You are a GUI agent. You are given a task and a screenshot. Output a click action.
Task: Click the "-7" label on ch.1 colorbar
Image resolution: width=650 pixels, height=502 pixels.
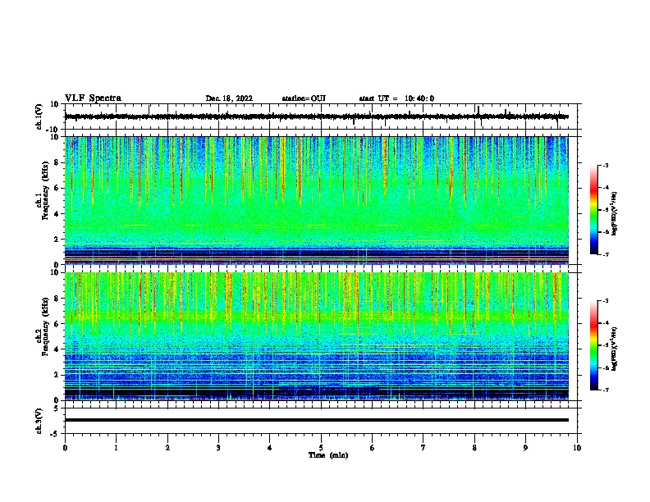(x=606, y=254)
